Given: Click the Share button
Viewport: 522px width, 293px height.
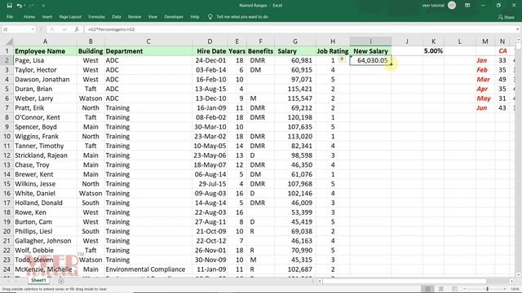Looking at the screenshot, I should [506, 17].
